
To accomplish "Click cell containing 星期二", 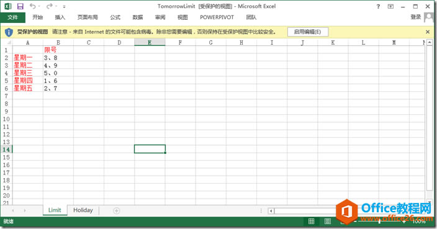I will [27, 65].
